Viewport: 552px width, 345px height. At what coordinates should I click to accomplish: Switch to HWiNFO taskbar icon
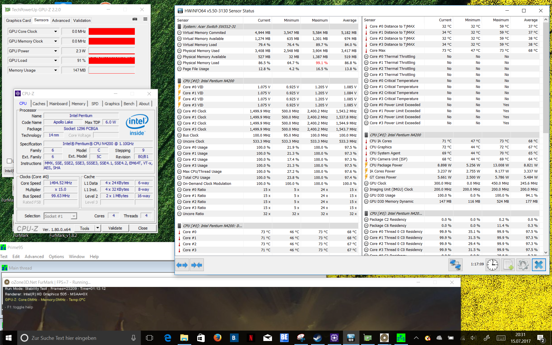tap(351, 338)
